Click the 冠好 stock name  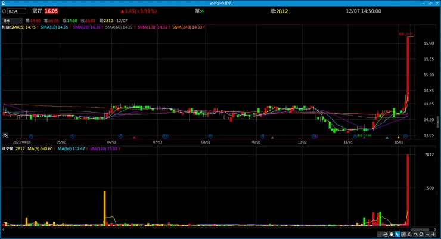point(37,11)
